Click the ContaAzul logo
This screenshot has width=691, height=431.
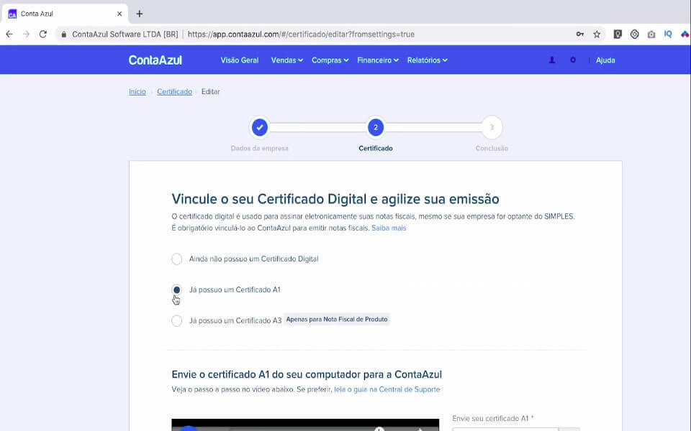point(155,60)
